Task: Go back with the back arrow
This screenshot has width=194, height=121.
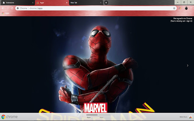Action: click(x=3, y=8)
